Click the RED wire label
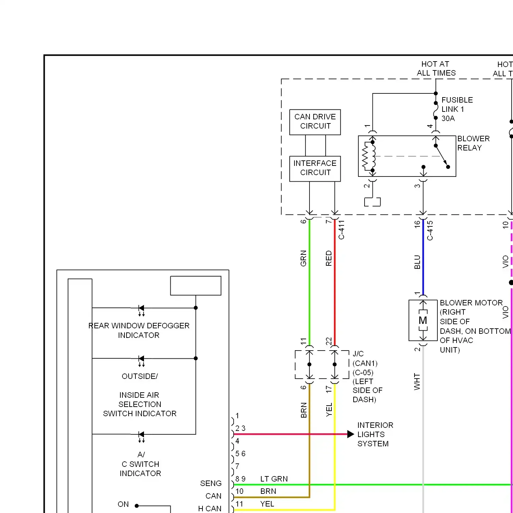 [x=329, y=258]
